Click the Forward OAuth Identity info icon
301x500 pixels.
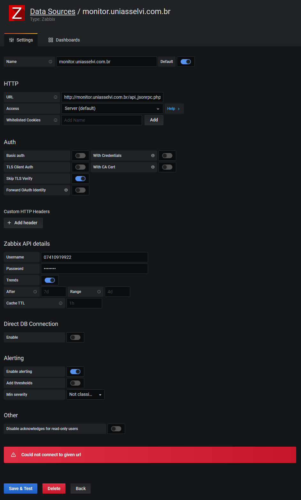pyautogui.click(x=66, y=190)
